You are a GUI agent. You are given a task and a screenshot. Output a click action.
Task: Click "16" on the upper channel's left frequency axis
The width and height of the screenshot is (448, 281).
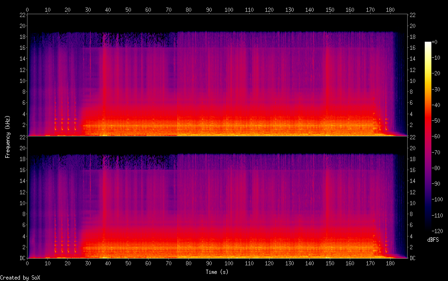click(22, 48)
